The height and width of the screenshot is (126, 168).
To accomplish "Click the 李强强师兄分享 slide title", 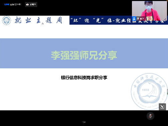I will tap(84, 55).
